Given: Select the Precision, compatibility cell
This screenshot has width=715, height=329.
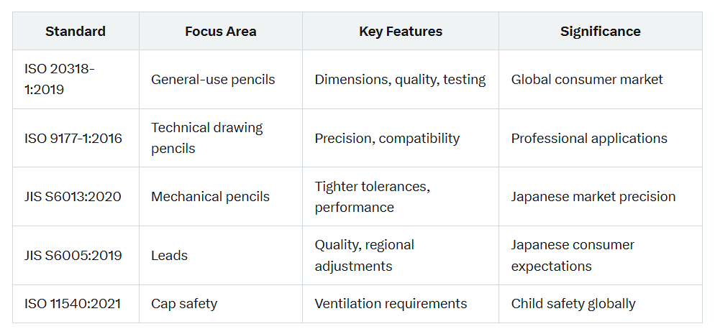Looking at the screenshot, I should click(x=401, y=138).
